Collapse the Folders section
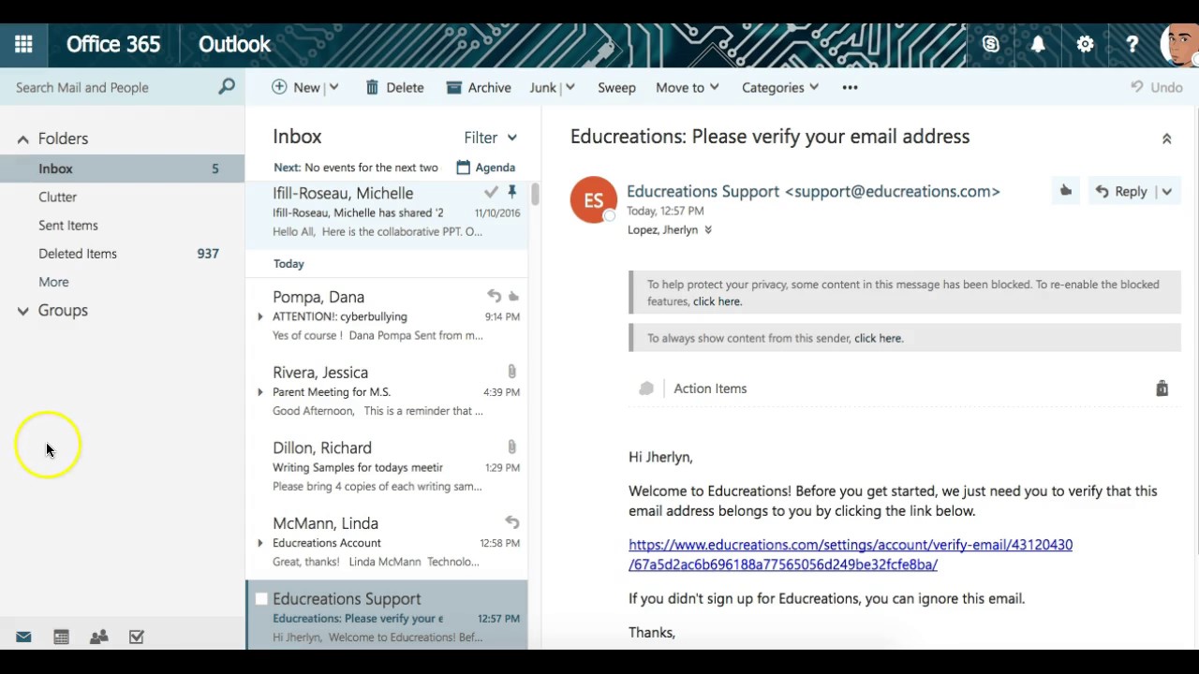The width and height of the screenshot is (1199, 674). coord(23,139)
